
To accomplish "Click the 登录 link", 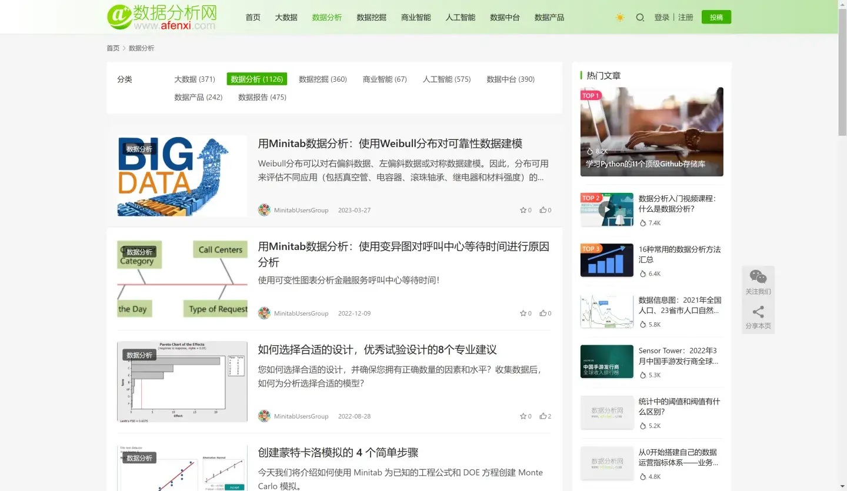I will click(662, 18).
